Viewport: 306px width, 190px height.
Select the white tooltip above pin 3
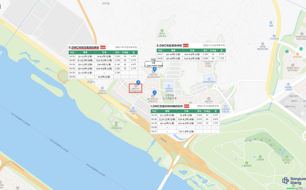pyautogui.click(x=154, y=64)
